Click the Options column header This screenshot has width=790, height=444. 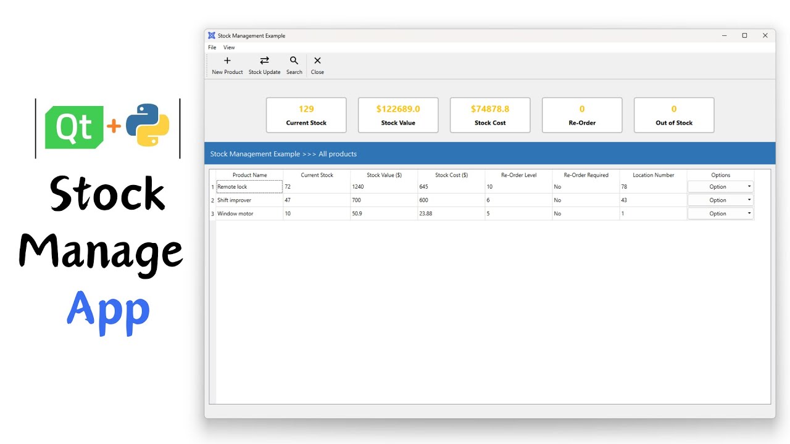point(721,175)
